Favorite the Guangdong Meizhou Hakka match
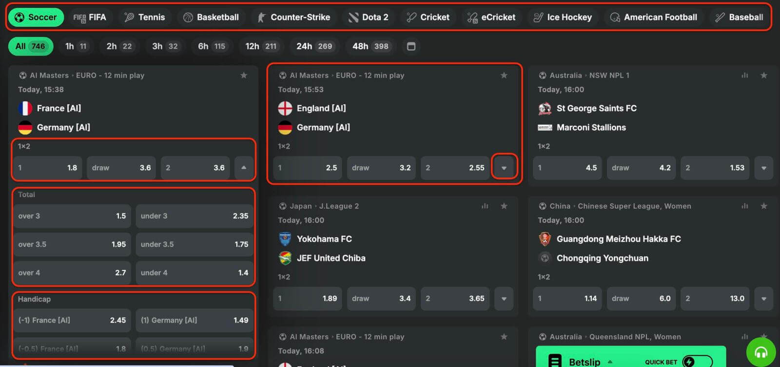The width and height of the screenshot is (780, 367). 763,206
